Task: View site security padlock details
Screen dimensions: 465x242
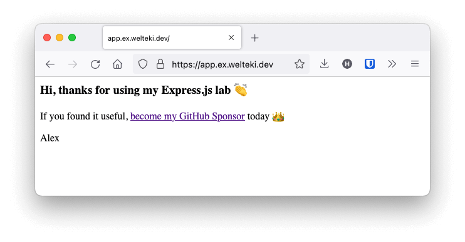Action: click(160, 64)
